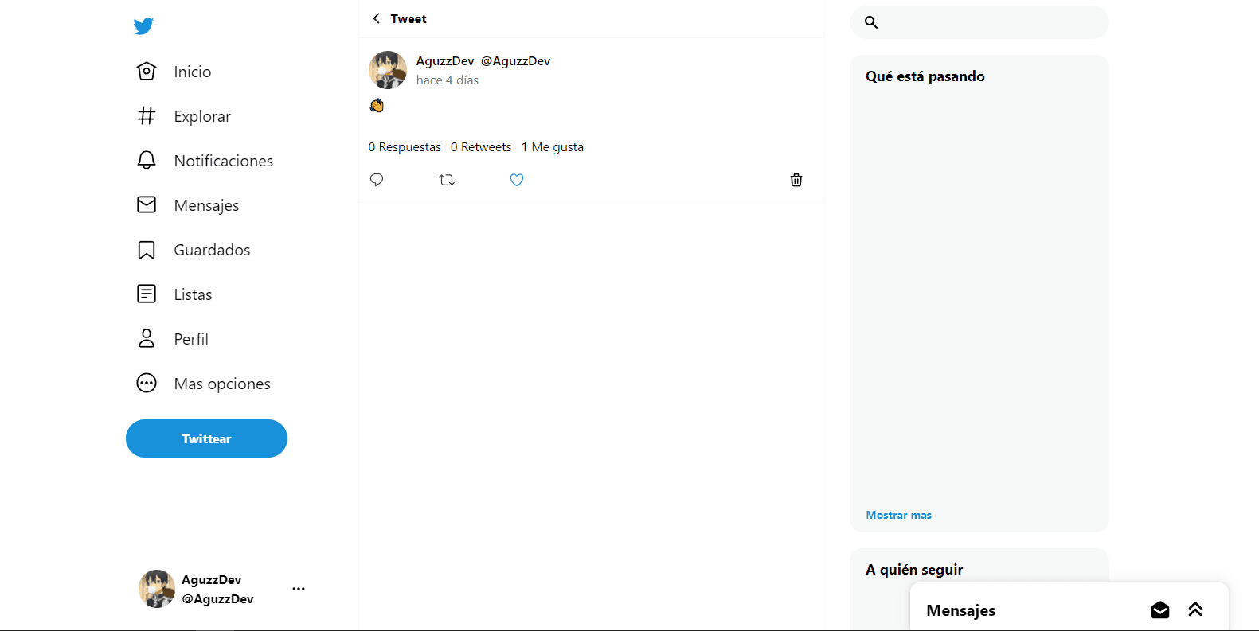Compose new message envelope icon
The width and height of the screenshot is (1259, 631).
[x=1159, y=610]
